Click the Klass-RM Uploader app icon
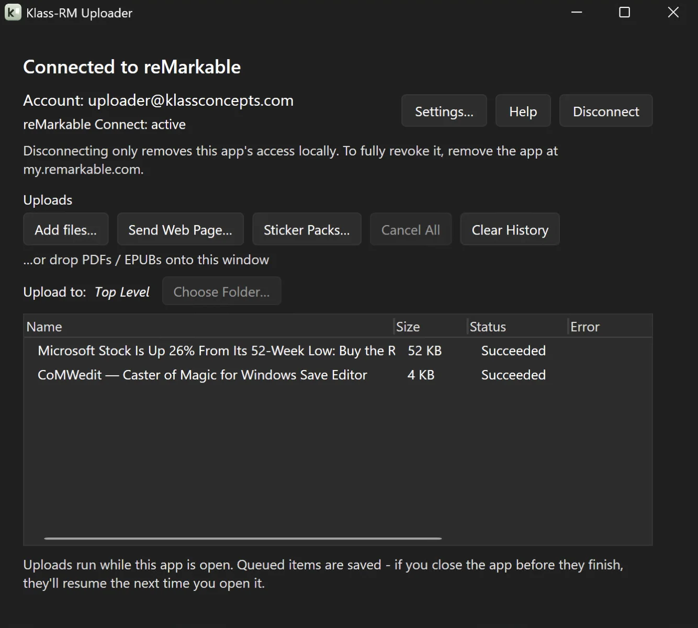Image resolution: width=698 pixels, height=628 pixels. click(x=13, y=13)
